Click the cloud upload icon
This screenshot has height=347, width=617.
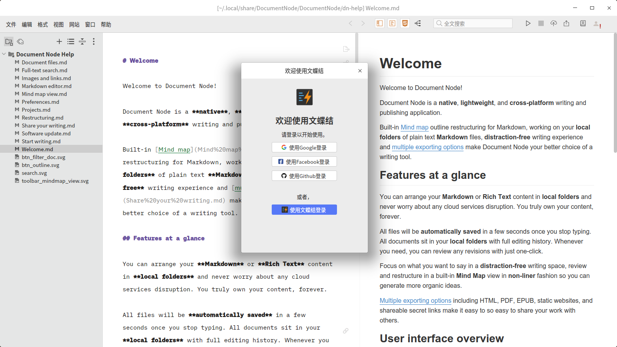coord(554,24)
